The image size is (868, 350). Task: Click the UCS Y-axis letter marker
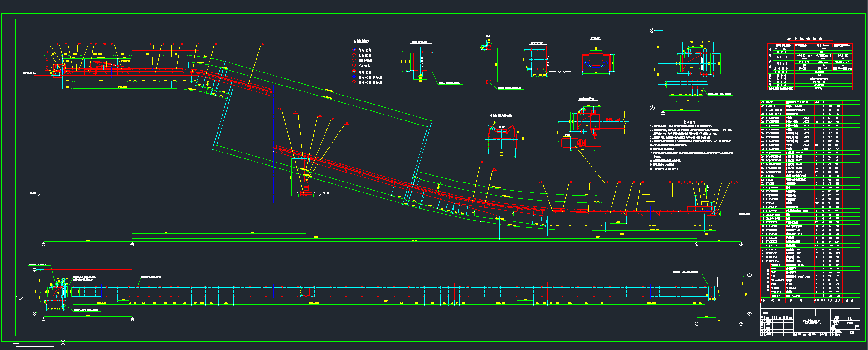click(x=20, y=299)
